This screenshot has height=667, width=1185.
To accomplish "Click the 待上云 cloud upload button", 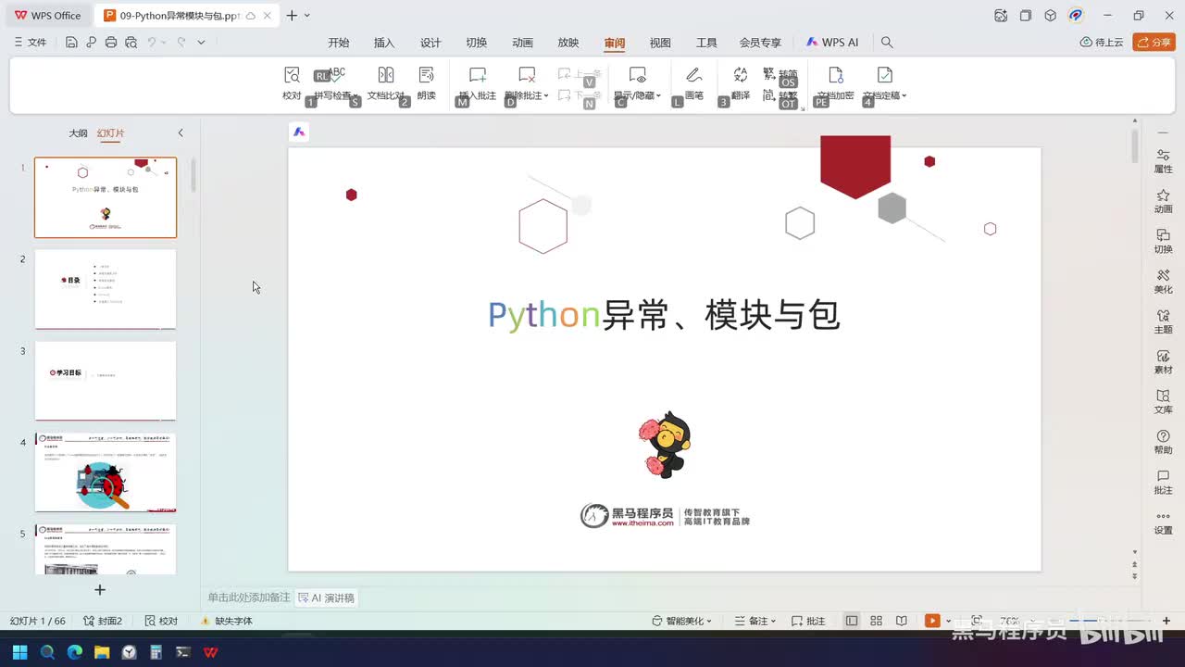I will (1102, 43).
